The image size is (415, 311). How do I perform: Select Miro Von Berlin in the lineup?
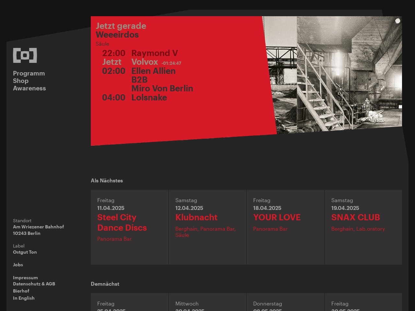pyautogui.click(x=162, y=88)
